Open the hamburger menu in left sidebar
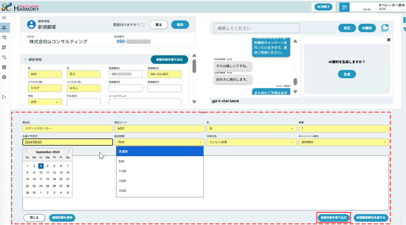The width and height of the screenshot is (406, 225). point(4,18)
